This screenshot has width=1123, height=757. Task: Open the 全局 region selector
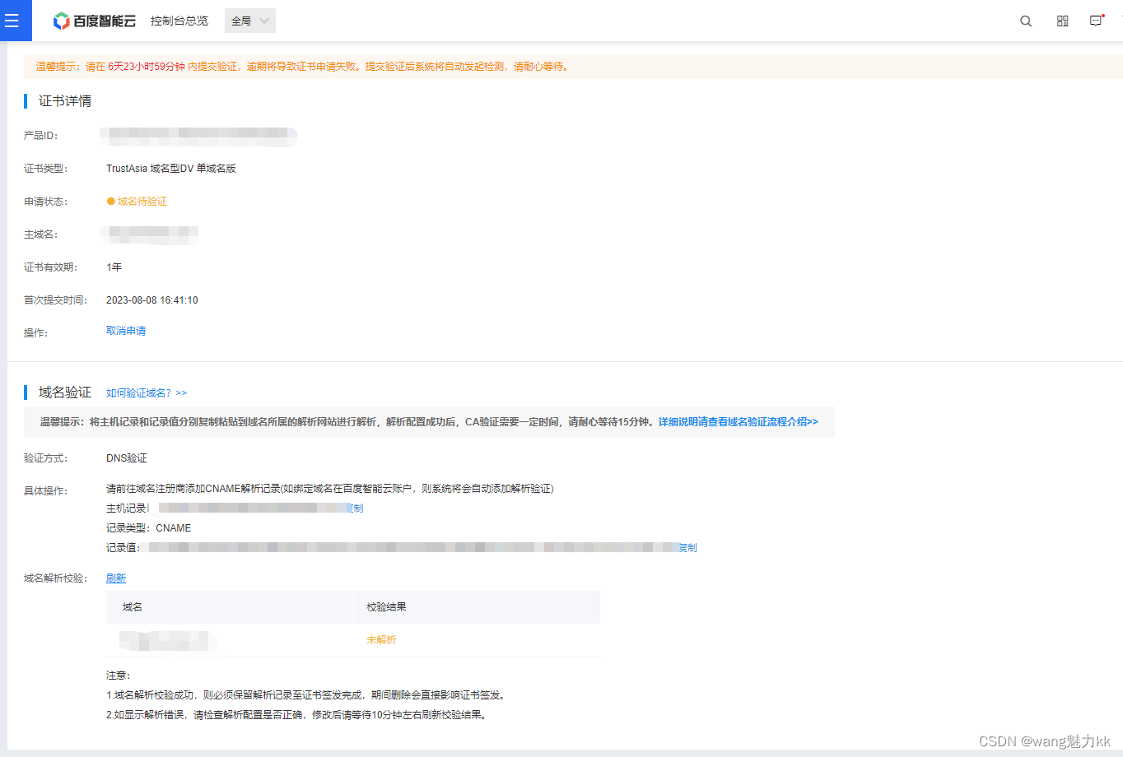coord(244,21)
